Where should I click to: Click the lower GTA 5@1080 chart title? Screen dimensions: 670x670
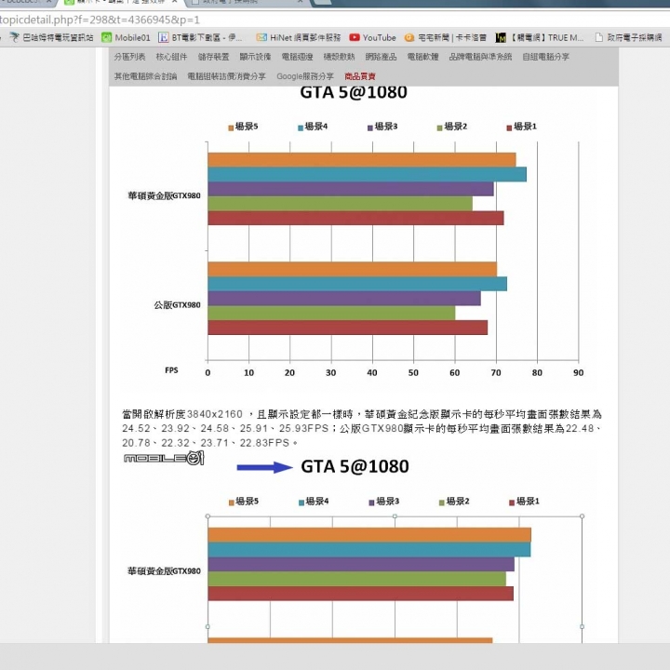tap(355, 466)
